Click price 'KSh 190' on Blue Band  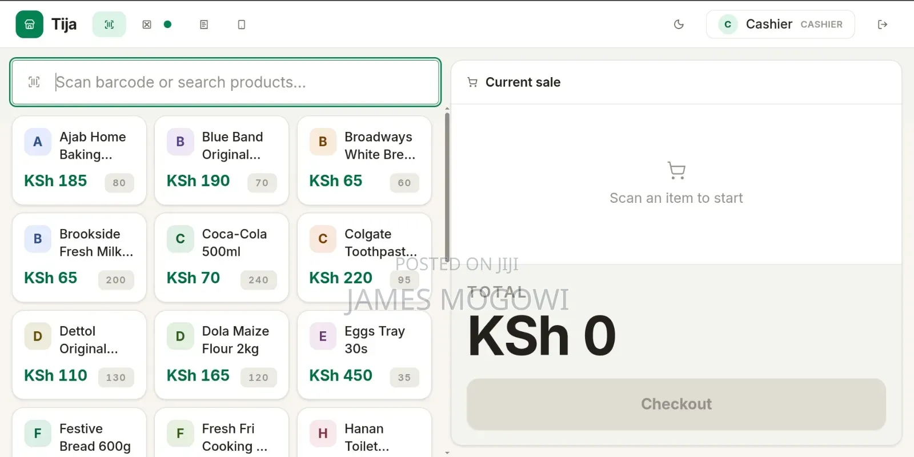coord(198,181)
